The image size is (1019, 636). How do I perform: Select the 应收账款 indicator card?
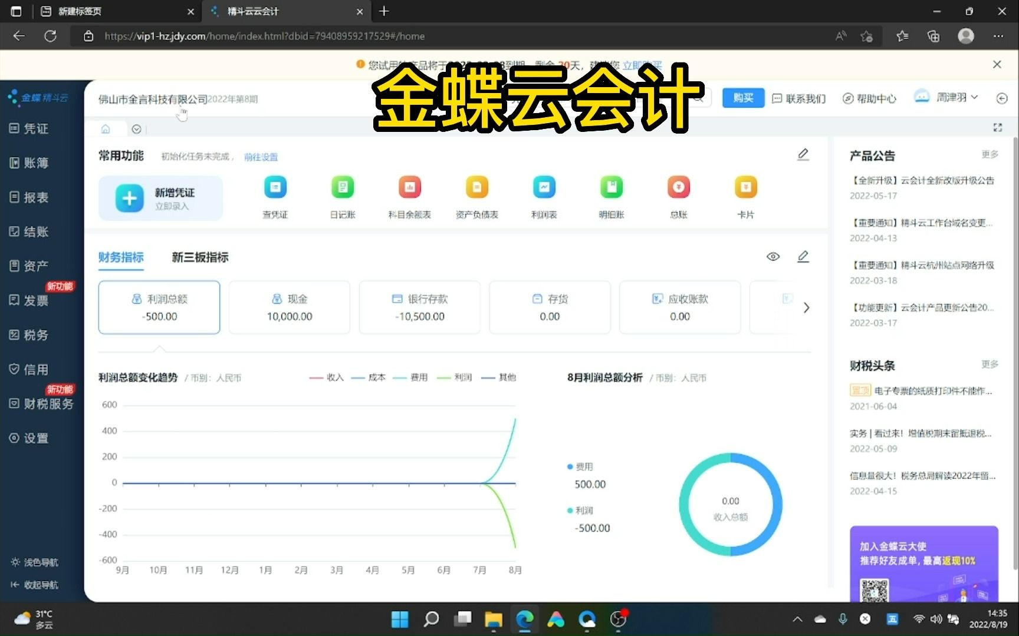coord(680,307)
